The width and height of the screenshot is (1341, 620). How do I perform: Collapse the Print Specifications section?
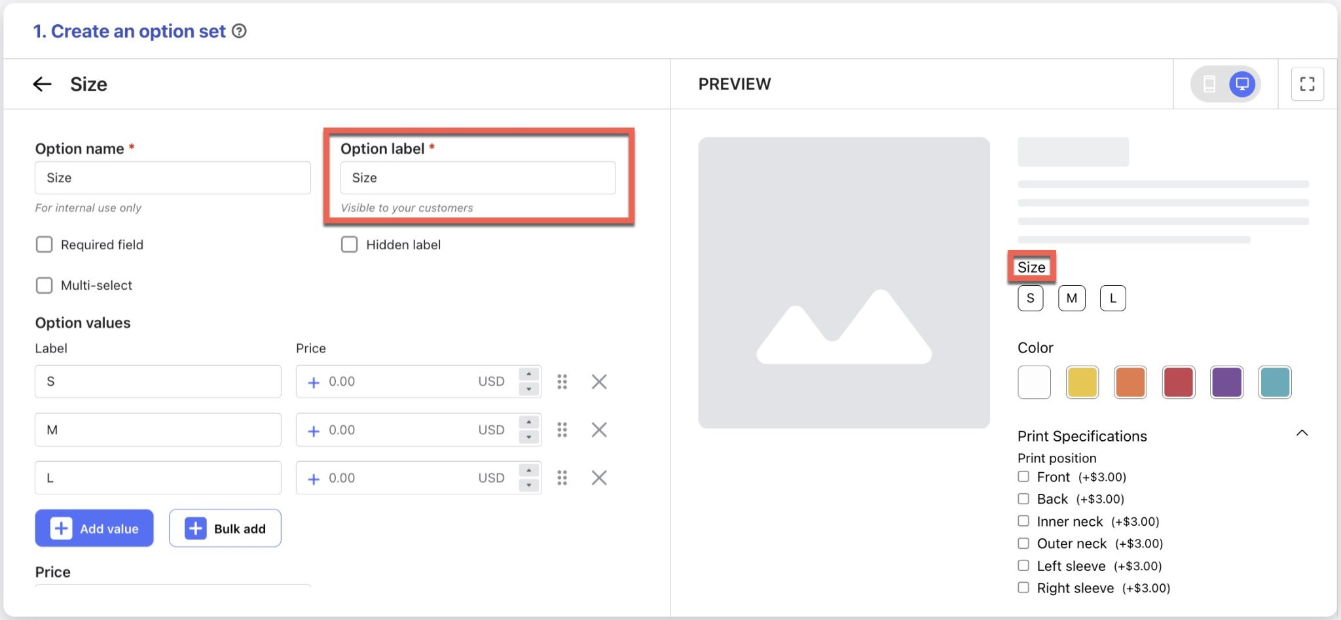(x=1301, y=432)
